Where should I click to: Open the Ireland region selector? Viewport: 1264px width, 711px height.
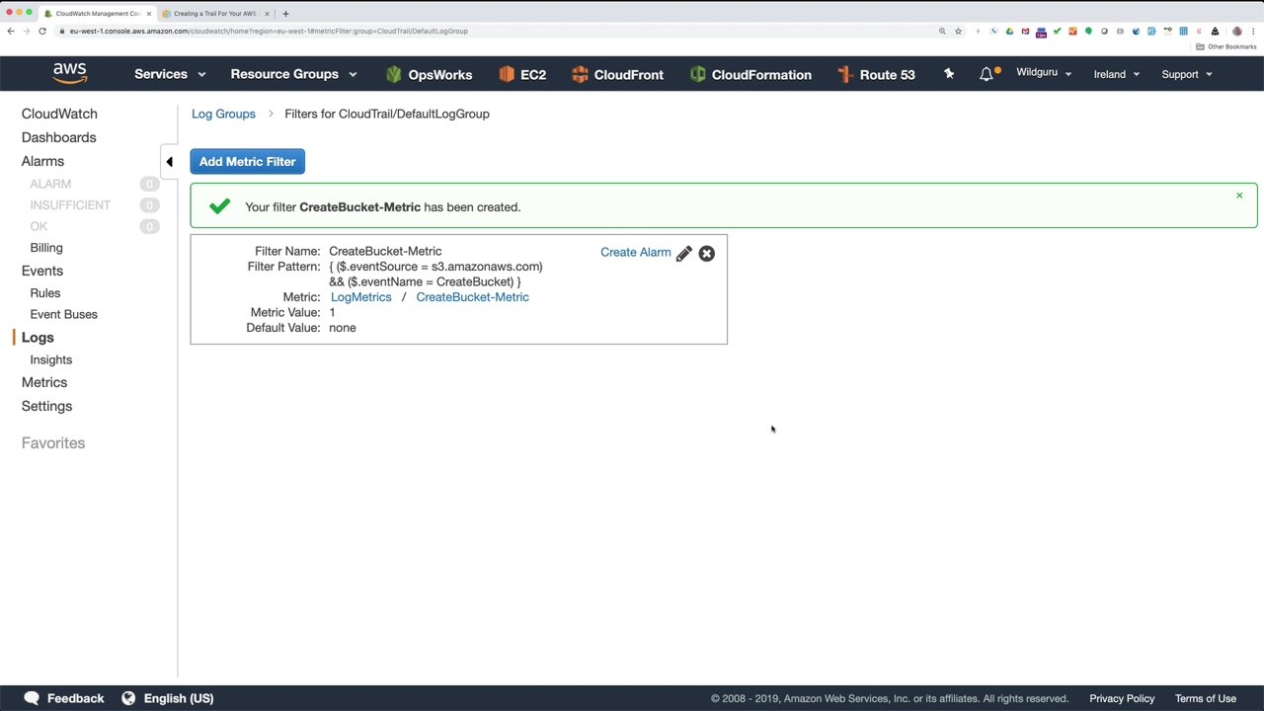pyautogui.click(x=1117, y=74)
